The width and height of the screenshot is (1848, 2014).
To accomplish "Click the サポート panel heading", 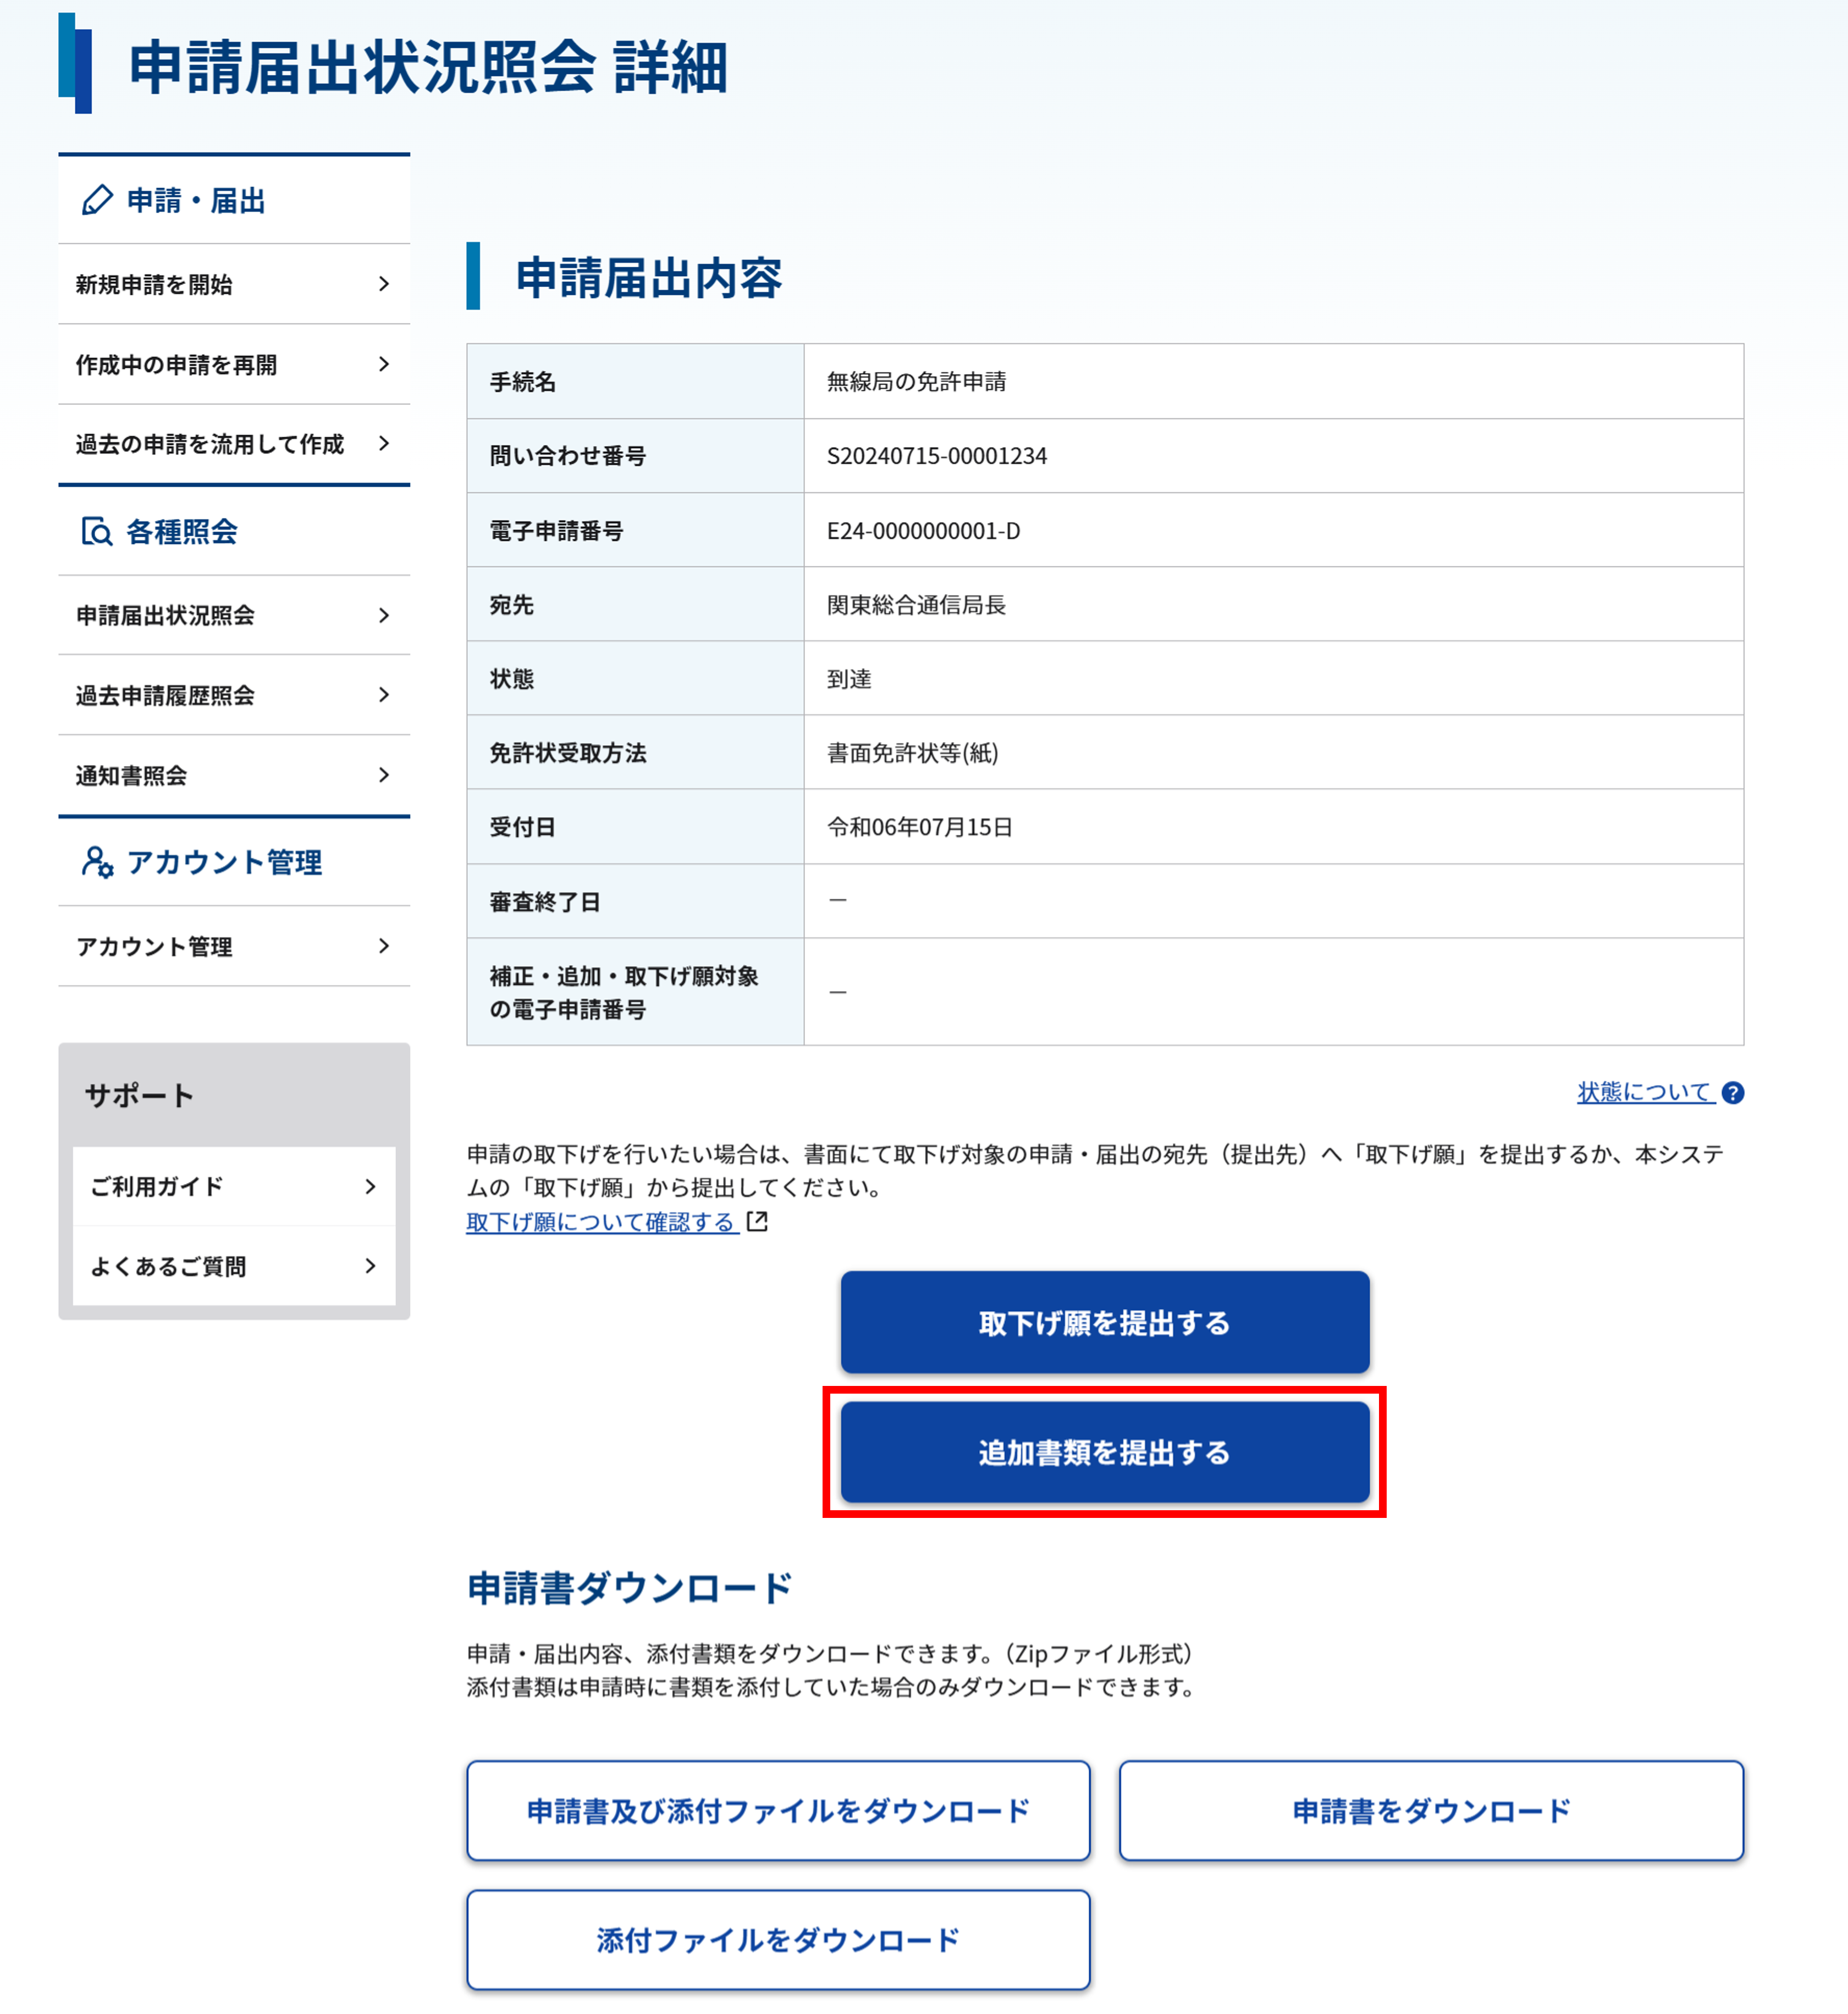I will [139, 1095].
